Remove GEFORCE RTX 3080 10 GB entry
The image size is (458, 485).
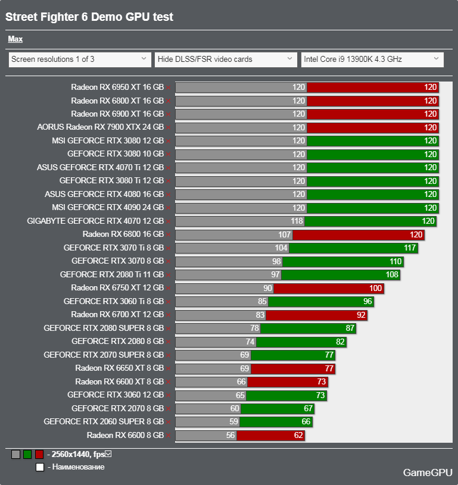coord(168,154)
